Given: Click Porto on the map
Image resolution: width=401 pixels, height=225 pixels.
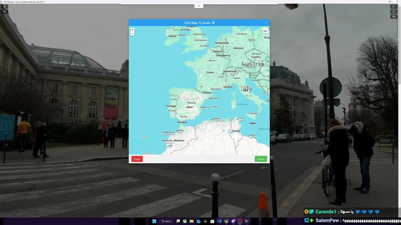Looking at the screenshot, I should pos(173,99).
